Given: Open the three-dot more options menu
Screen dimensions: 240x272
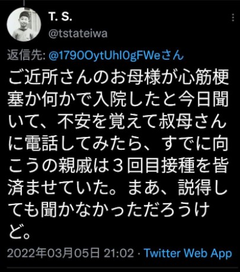Looking at the screenshot, I should pyautogui.click(x=233, y=17).
